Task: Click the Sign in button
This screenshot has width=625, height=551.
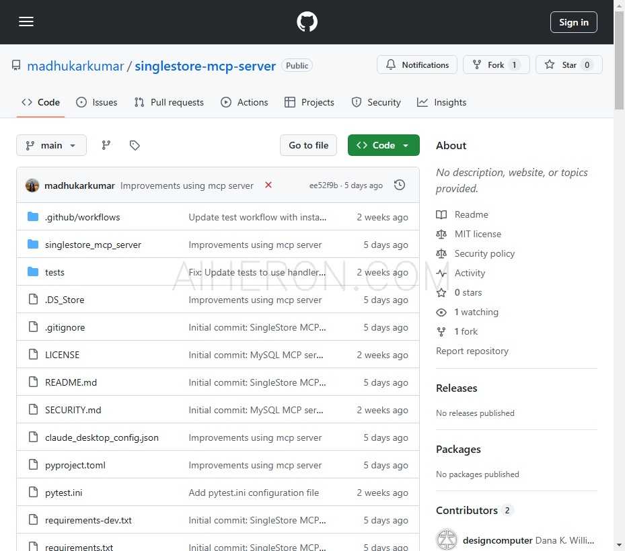Action: pyautogui.click(x=574, y=22)
